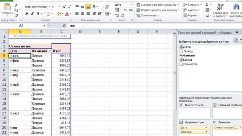The height and width of the screenshot is (136, 242).
Task: Align text to the right
Action: (88, 14)
